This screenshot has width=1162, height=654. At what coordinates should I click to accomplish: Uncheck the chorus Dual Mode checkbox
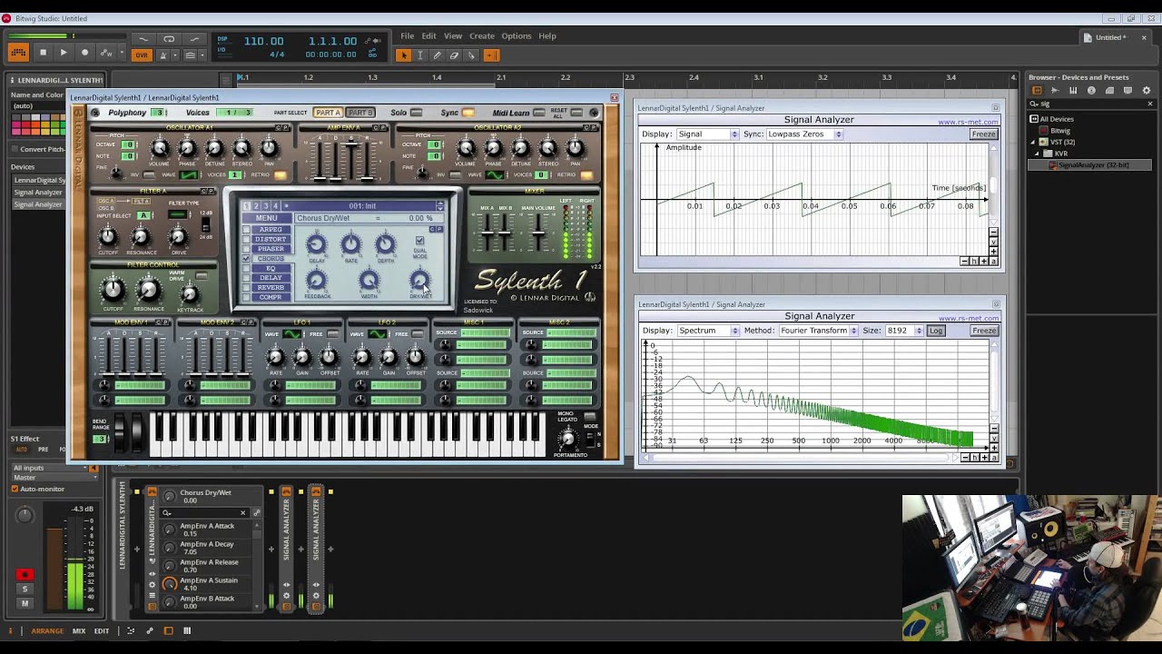tap(419, 241)
